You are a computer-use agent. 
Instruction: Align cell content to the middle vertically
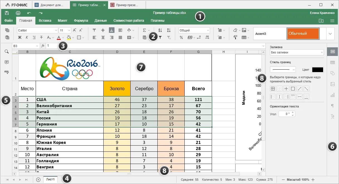pyautogui.click(x=103, y=30)
